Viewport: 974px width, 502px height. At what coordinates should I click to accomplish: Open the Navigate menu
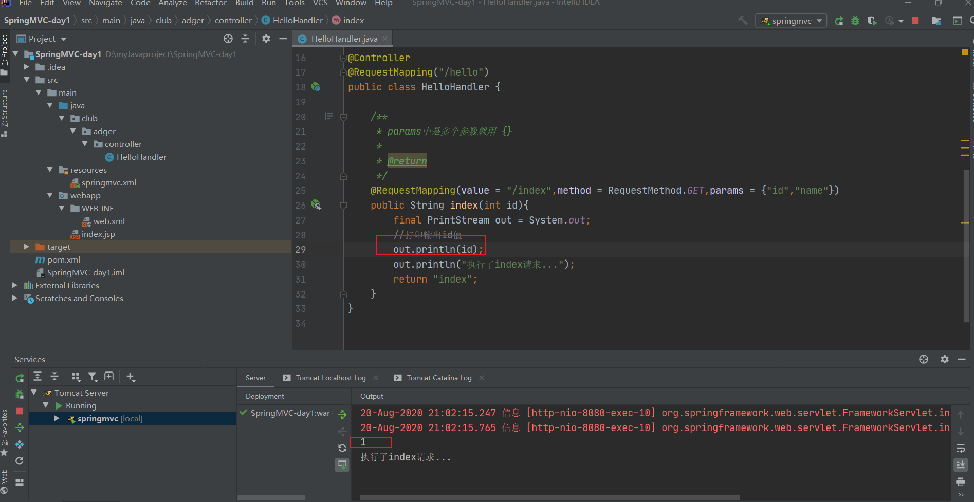coord(105,3)
